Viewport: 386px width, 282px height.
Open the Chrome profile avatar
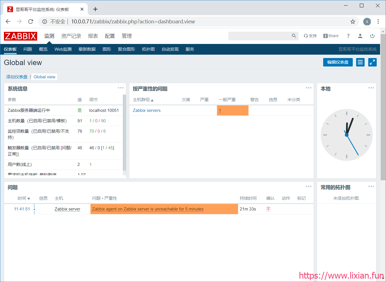click(x=367, y=22)
